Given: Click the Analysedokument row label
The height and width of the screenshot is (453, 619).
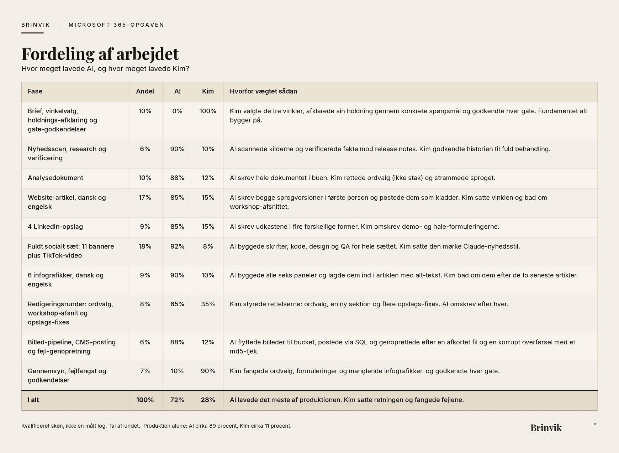Looking at the screenshot, I should pos(55,178).
